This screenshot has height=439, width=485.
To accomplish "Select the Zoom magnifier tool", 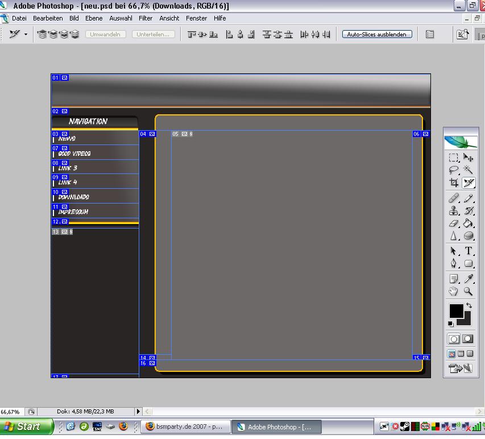I will point(469,291).
